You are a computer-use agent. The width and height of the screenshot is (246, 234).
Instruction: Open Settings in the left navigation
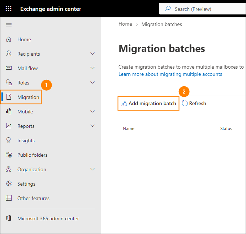click(x=26, y=184)
